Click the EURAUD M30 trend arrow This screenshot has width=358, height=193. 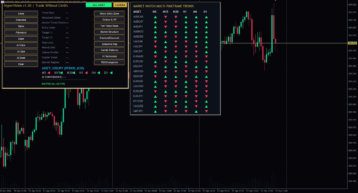point(176,57)
